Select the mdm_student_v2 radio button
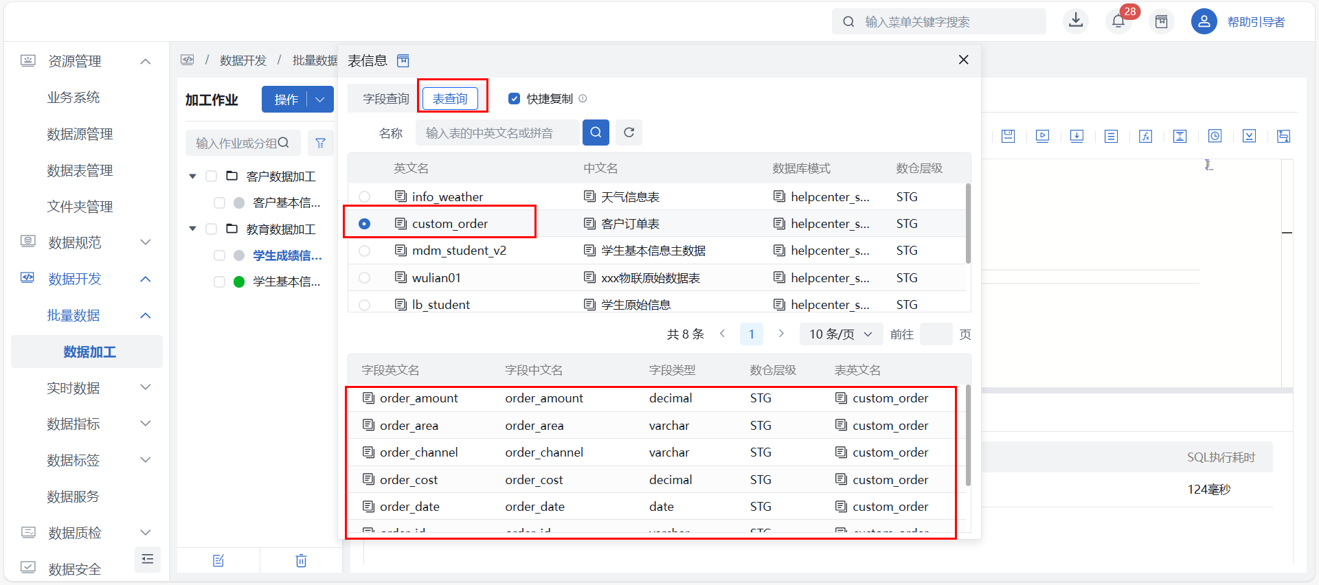Image resolution: width=1319 pixels, height=585 pixels. (364, 251)
